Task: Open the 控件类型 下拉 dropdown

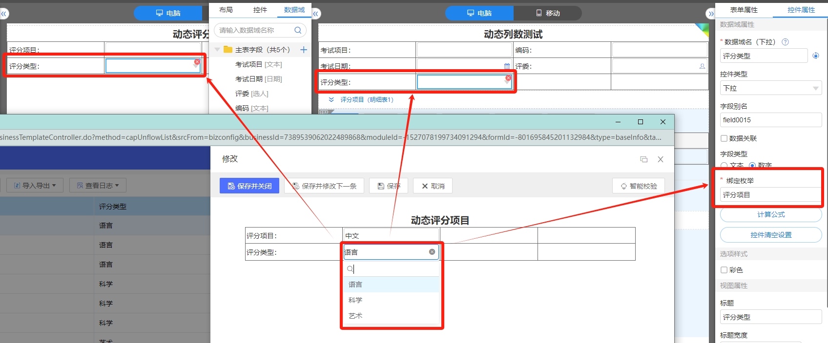Action: coord(770,88)
